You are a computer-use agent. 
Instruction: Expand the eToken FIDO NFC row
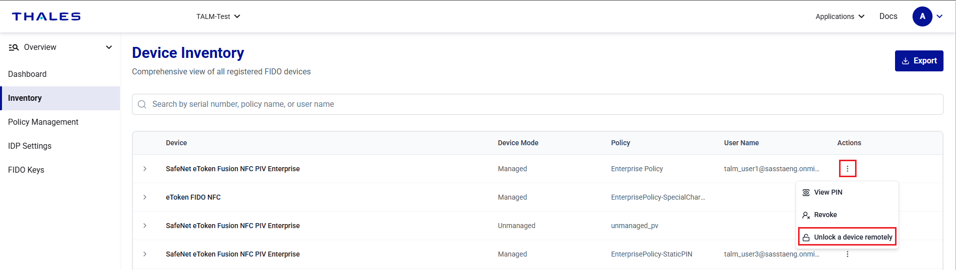[x=145, y=197]
